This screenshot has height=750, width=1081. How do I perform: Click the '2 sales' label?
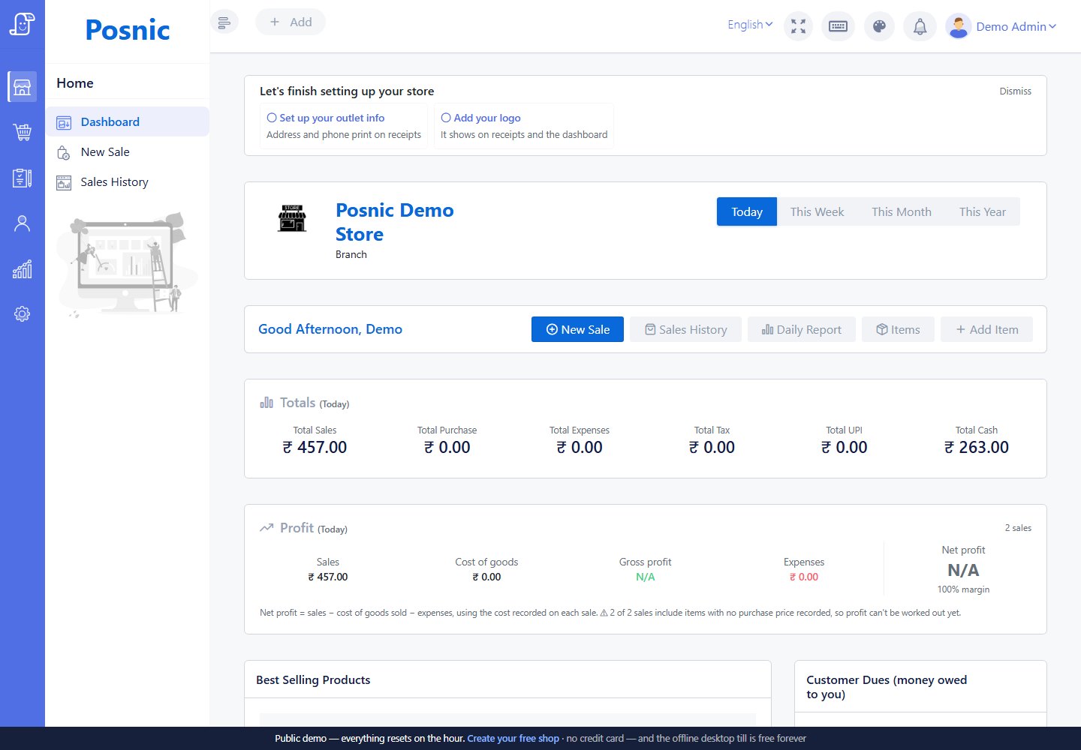click(1018, 528)
